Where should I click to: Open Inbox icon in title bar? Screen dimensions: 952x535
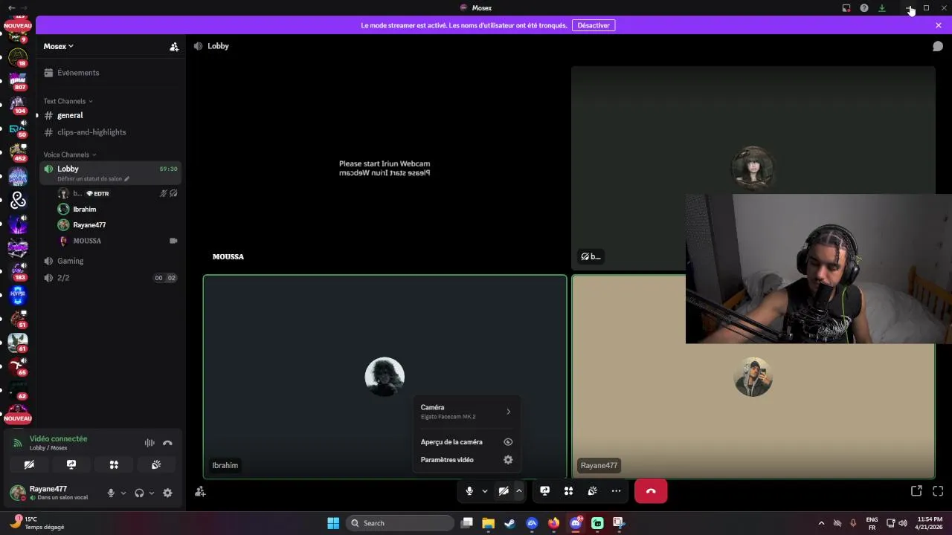pyautogui.click(x=846, y=8)
